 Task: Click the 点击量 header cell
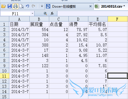tap(59, 24)
